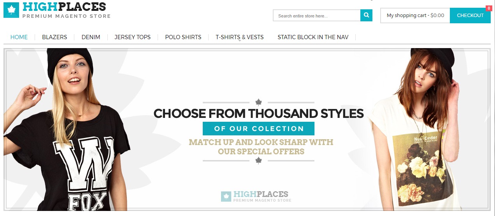Click the magnifying glass search button
Image resolution: width=495 pixels, height=216 pixels.
[x=367, y=16]
